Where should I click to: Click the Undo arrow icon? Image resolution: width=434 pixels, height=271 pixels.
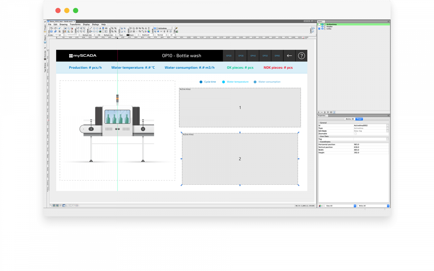[51, 28]
